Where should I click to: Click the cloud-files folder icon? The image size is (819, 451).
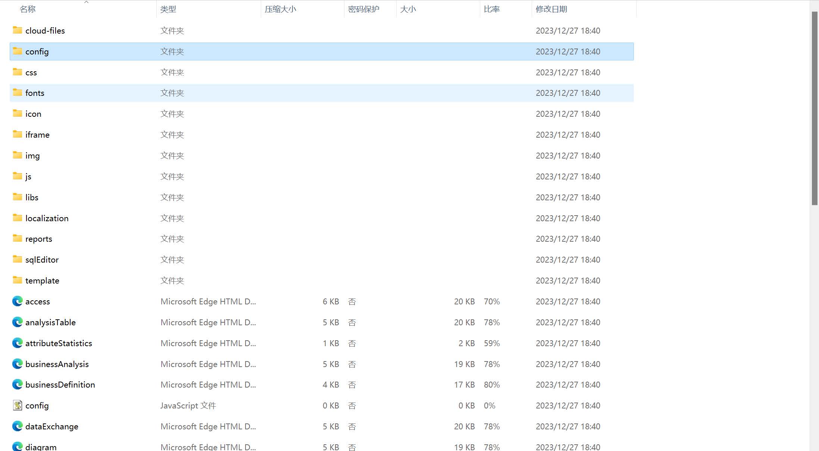click(17, 30)
